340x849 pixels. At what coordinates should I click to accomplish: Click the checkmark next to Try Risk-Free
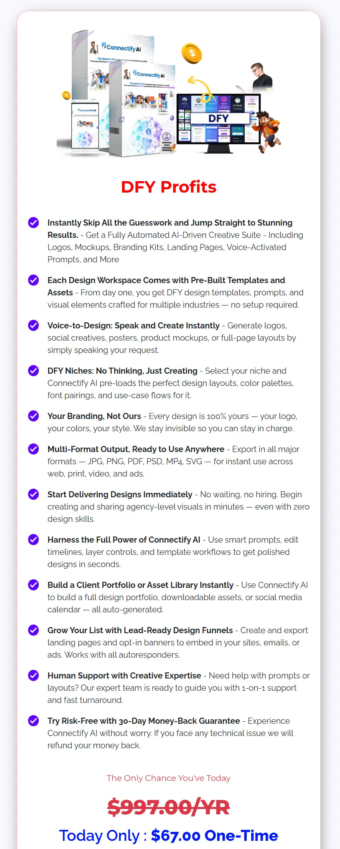[33, 721]
